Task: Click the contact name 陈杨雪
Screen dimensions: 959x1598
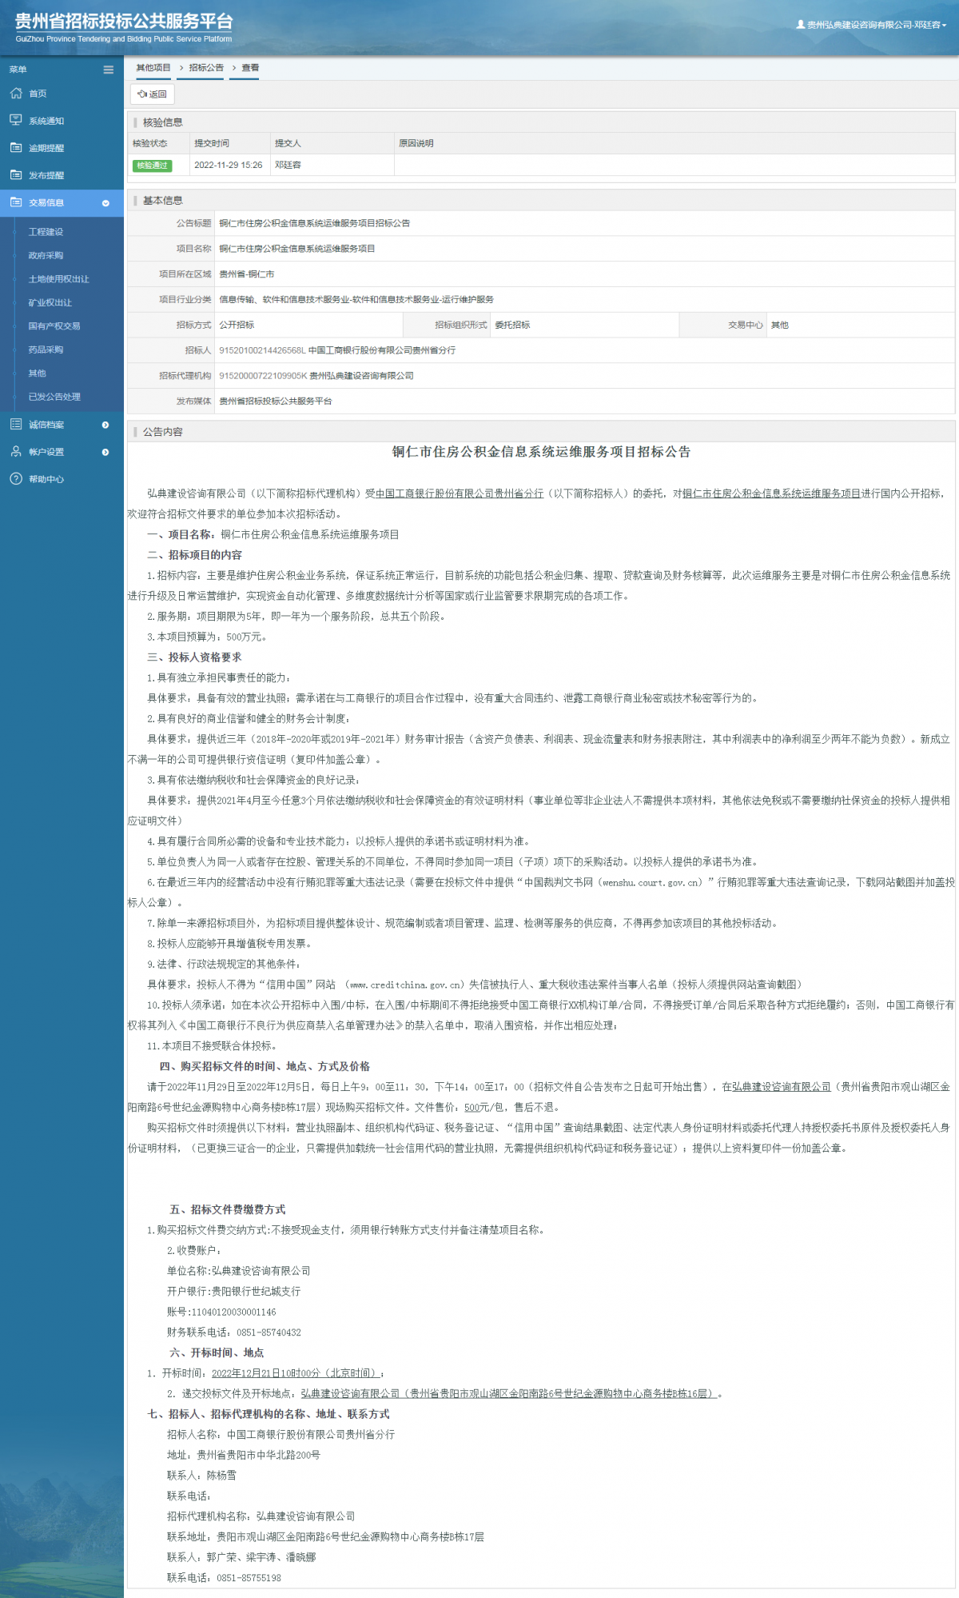Action: tap(221, 1476)
